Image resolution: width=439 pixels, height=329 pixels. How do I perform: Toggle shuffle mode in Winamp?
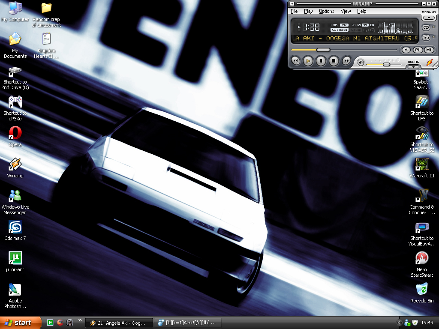tap(426, 38)
